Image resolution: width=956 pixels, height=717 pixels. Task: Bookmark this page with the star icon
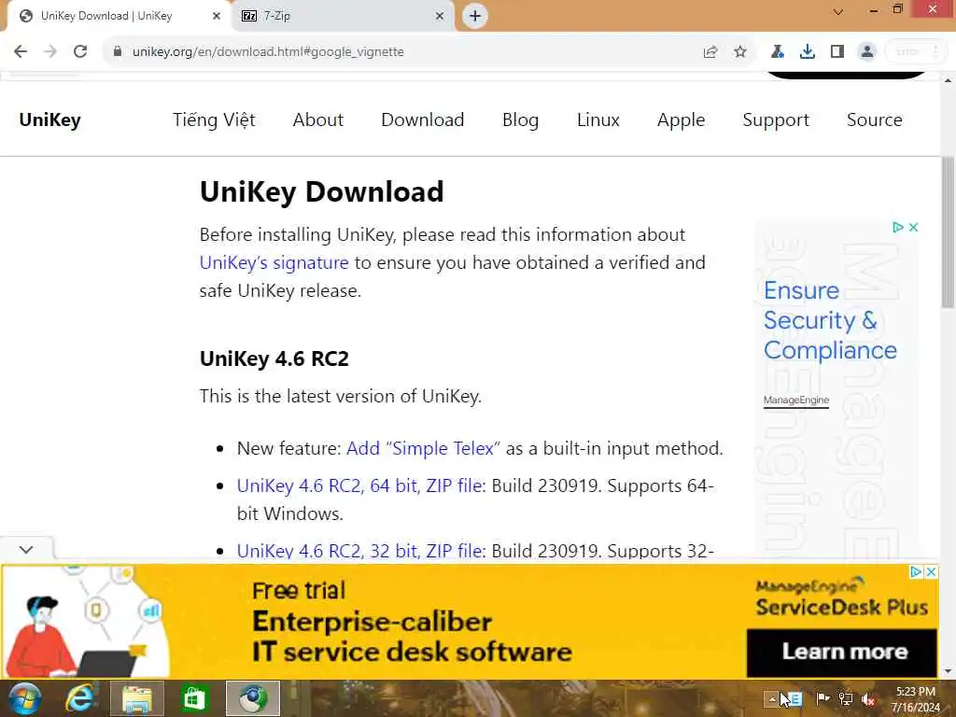click(x=740, y=52)
